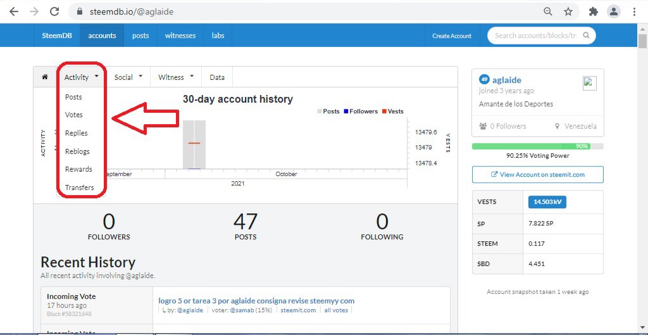Image resolution: width=648 pixels, height=335 pixels.
Task: Collapse the Activity dropdown menu
Action: [x=82, y=77]
